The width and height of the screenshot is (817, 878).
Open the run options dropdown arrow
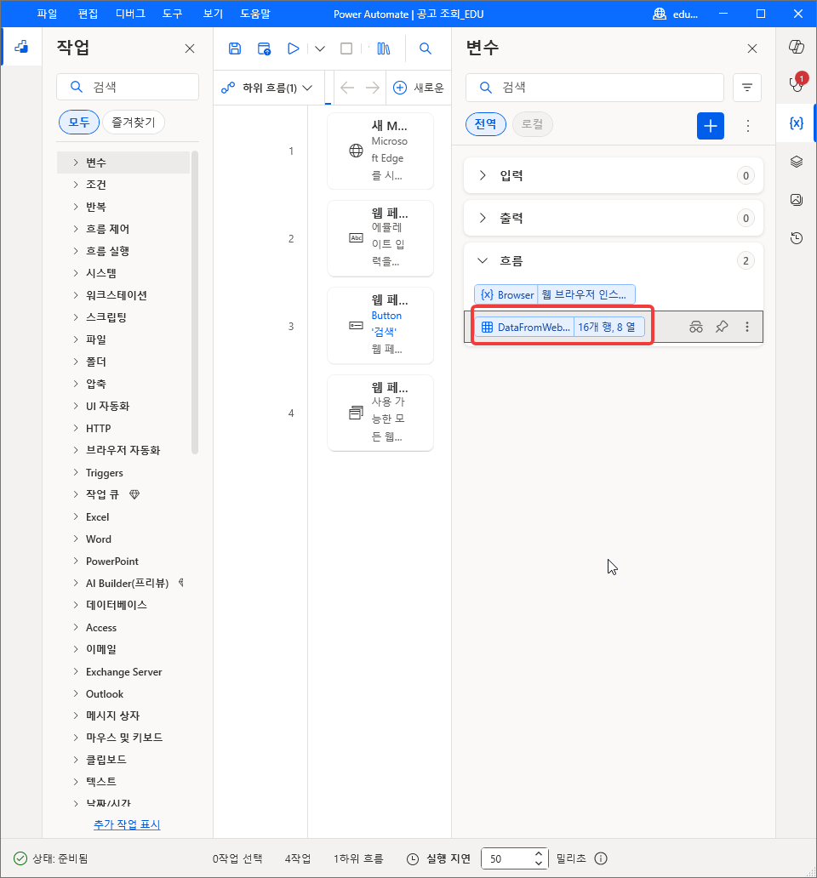(320, 48)
